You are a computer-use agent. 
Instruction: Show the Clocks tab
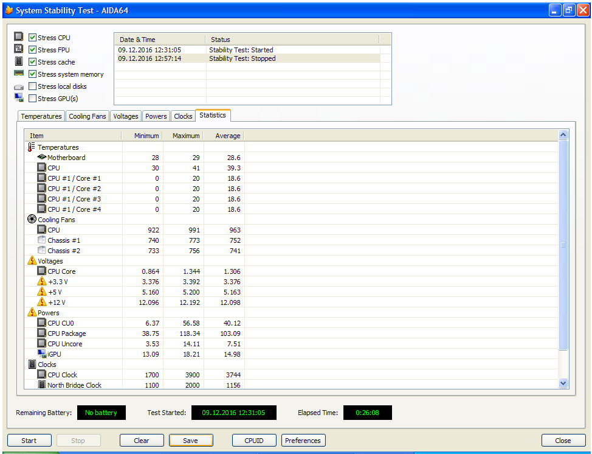[x=183, y=116]
